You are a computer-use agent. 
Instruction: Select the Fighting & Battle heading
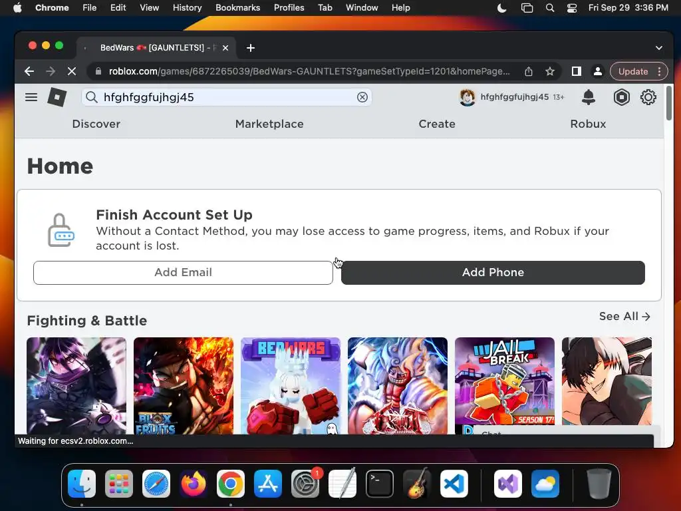[87, 321]
